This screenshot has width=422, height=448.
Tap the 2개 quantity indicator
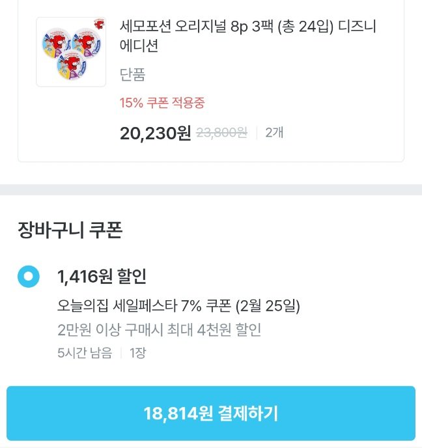coord(274,133)
